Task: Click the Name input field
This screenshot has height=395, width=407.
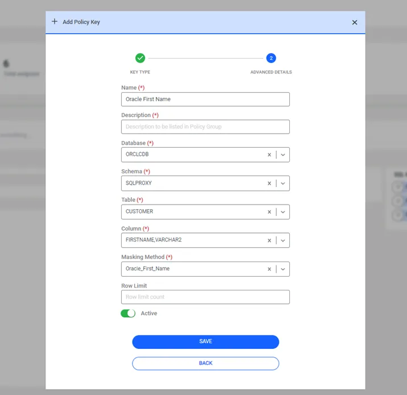Action: (205, 99)
